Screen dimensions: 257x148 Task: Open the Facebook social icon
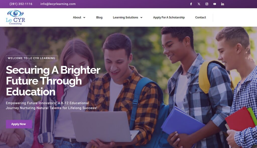click(191, 4)
